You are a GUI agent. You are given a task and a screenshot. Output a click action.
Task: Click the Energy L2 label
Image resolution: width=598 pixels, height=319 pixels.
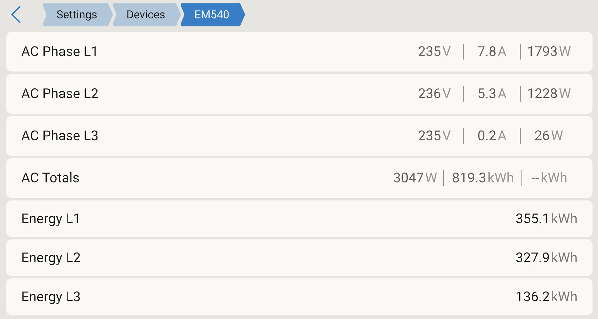point(51,258)
